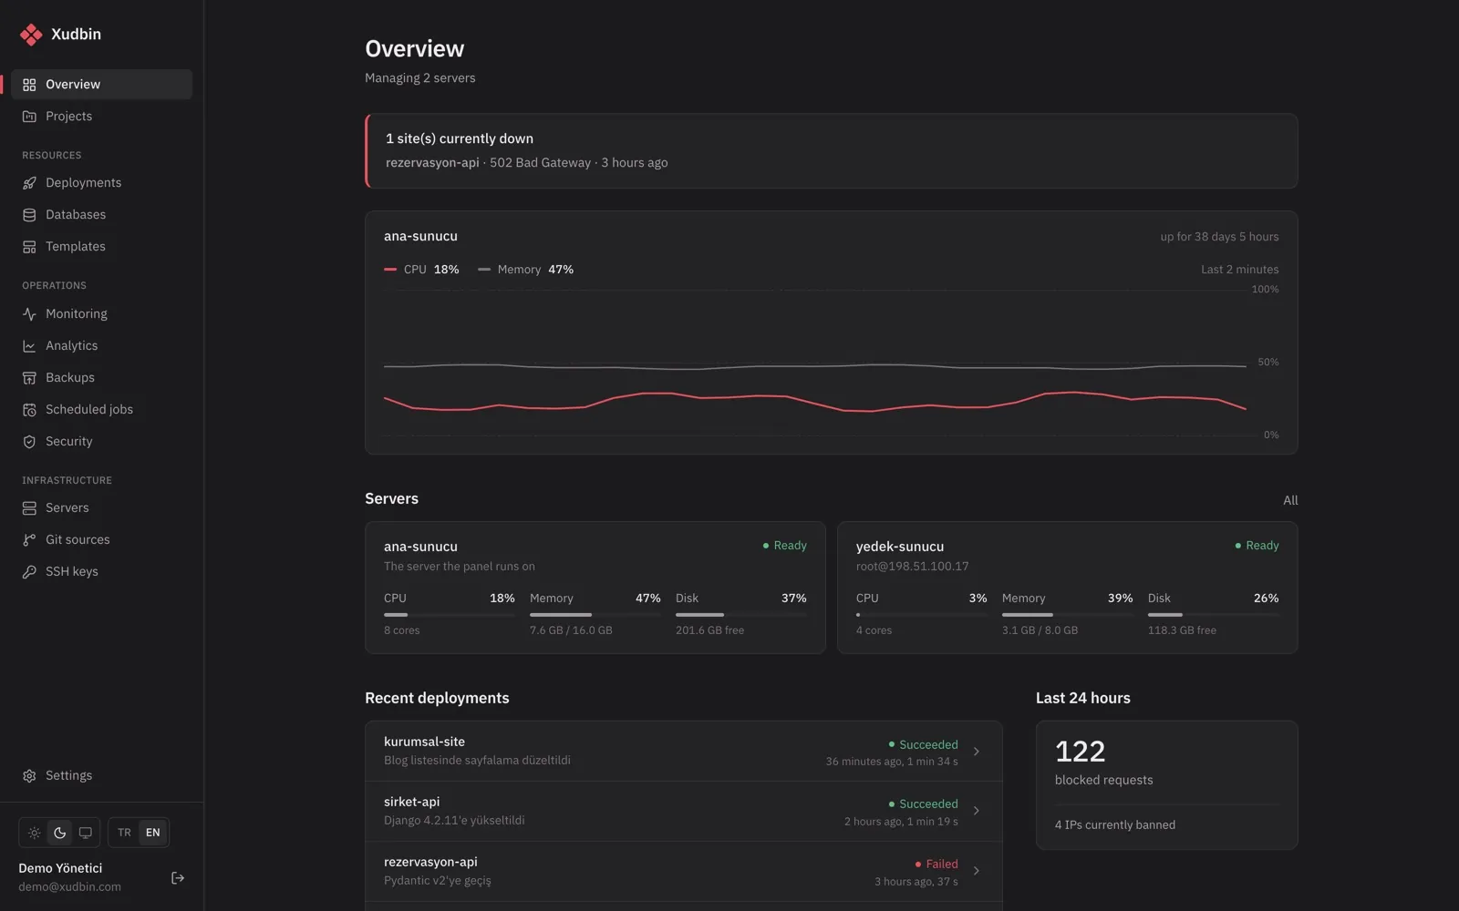Image resolution: width=1459 pixels, height=911 pixels.
Task: Click yedek-sunucu Disk usage bar
Action: pyautogui.click(x=1214, y=615)
